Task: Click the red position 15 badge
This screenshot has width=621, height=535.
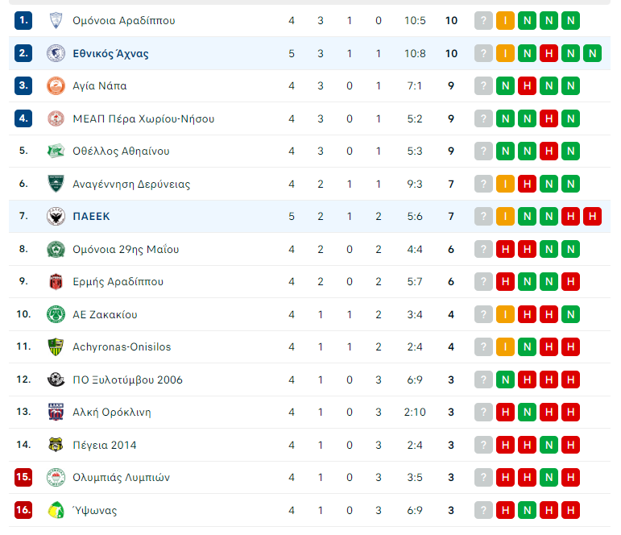Action: 23,477
